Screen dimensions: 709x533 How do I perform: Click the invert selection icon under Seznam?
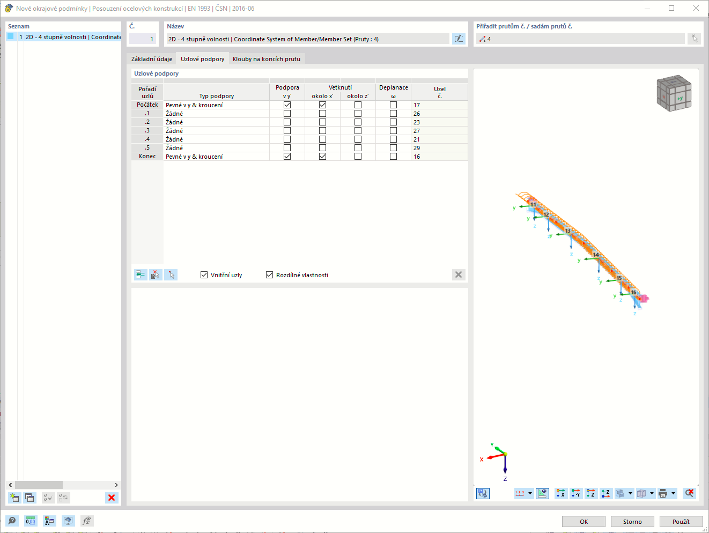coord(63,498)
